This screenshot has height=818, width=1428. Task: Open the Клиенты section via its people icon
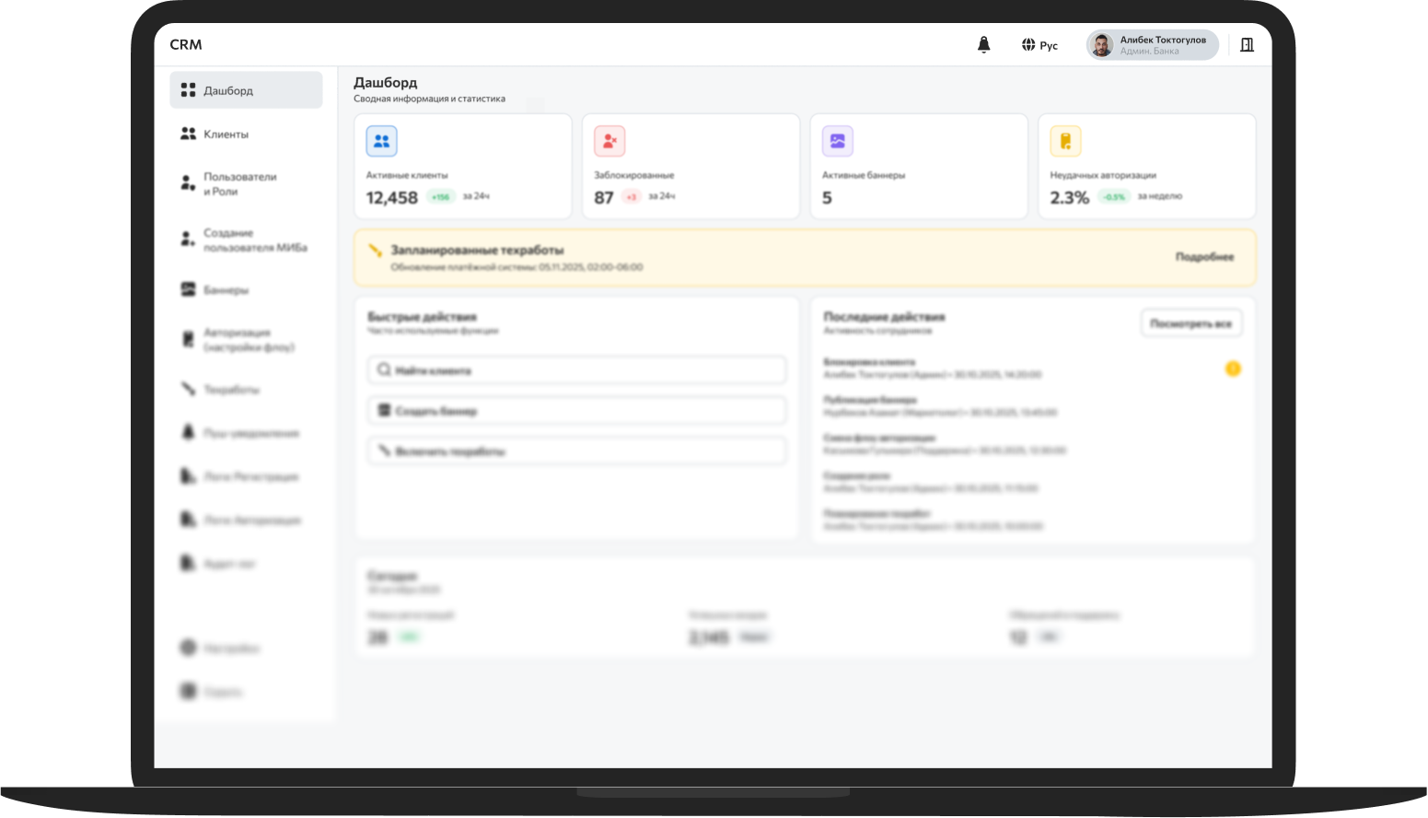[188, 134]
